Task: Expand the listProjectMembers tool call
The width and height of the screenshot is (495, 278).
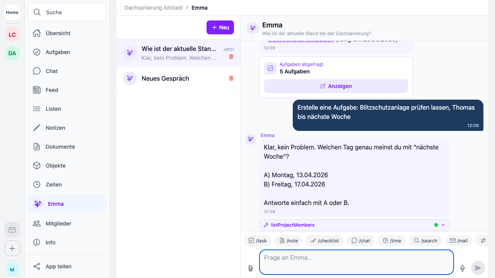Action: (x=443, y=225)
